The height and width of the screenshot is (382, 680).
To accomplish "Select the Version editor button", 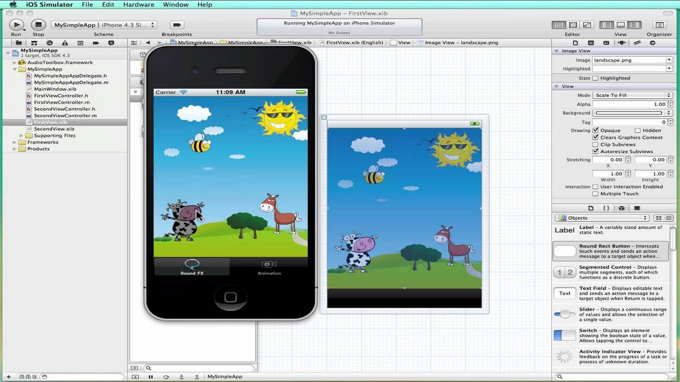I will tap(586, 25).
